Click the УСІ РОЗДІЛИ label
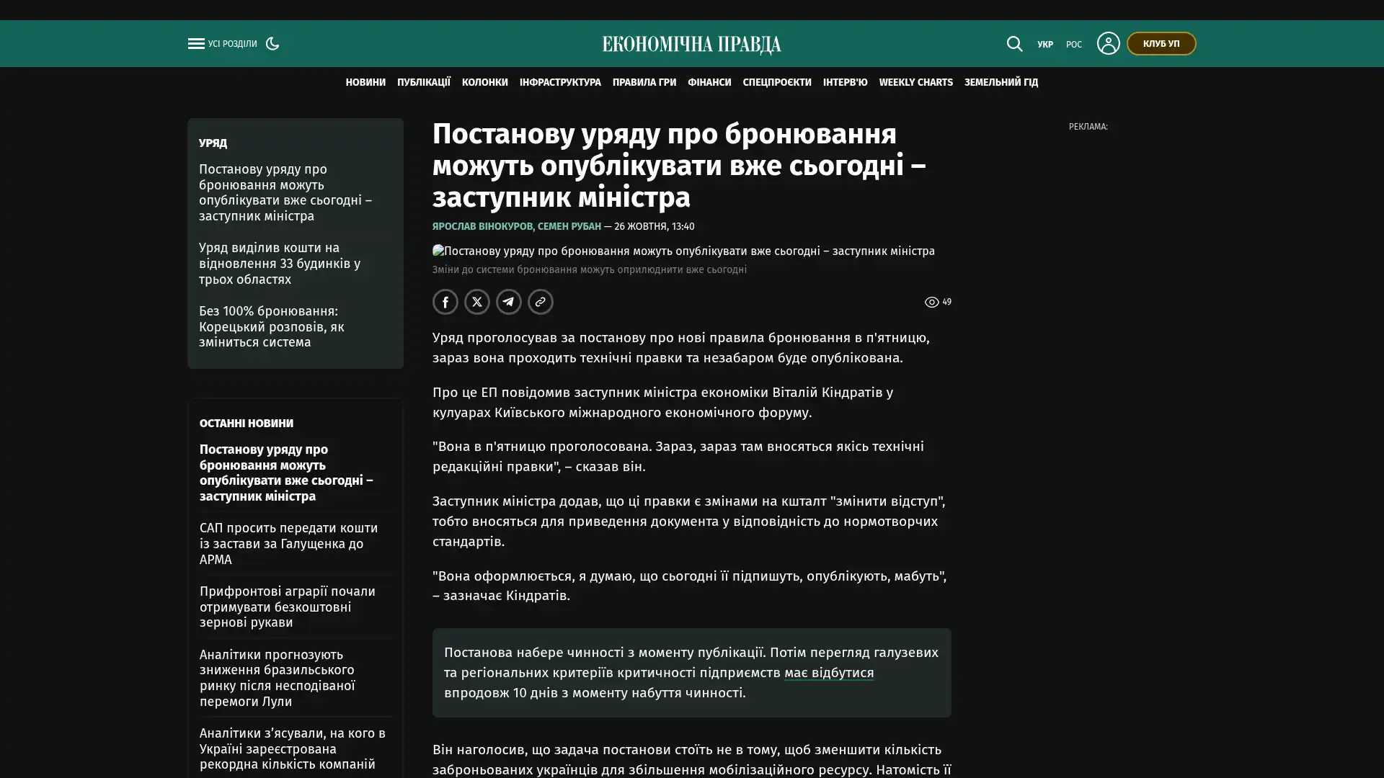This screenshot has width=1384, height=778. [233, 45]
